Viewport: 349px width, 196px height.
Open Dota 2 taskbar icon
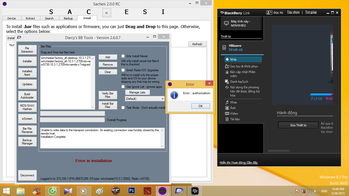pyautogui.click(x=147, y=191)
